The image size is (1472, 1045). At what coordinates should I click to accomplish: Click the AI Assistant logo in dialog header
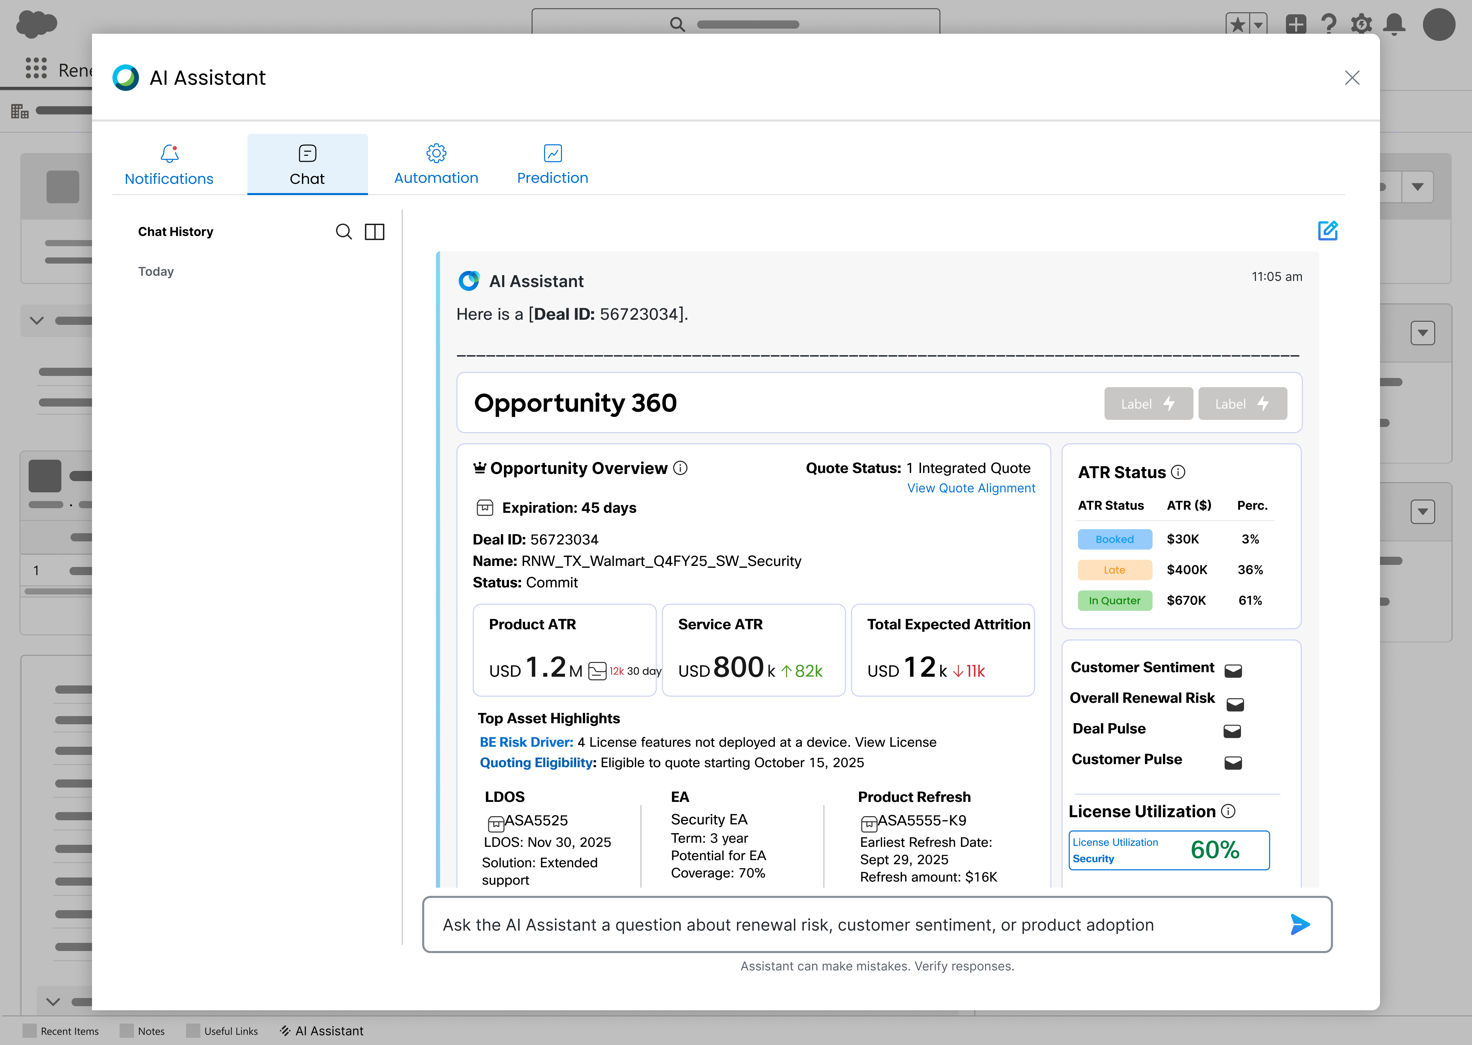pos(126,78)
